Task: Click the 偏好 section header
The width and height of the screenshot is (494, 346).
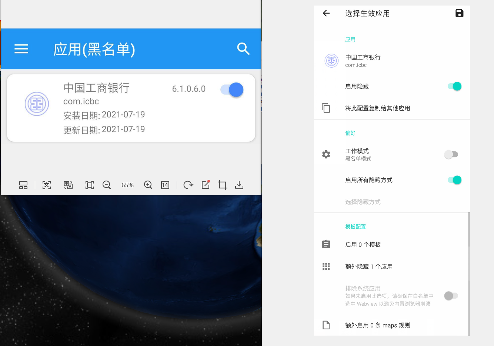Action: point(350,133)
